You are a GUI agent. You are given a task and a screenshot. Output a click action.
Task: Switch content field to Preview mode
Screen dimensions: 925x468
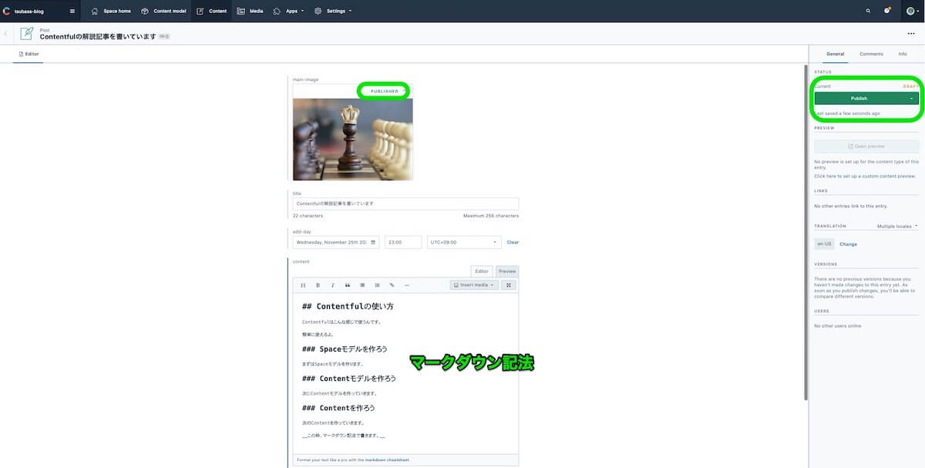point(507,271)
